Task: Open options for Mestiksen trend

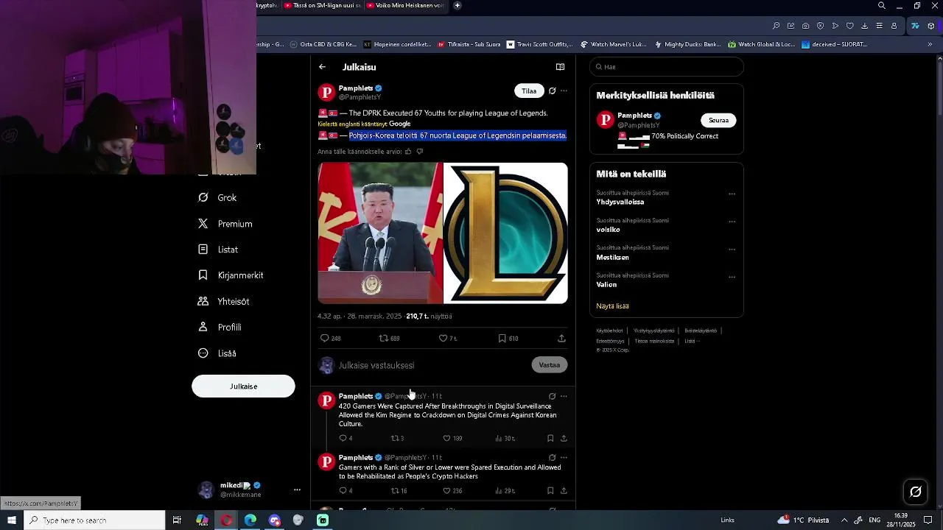Action: pyautogui.click(x=732, y=250)
